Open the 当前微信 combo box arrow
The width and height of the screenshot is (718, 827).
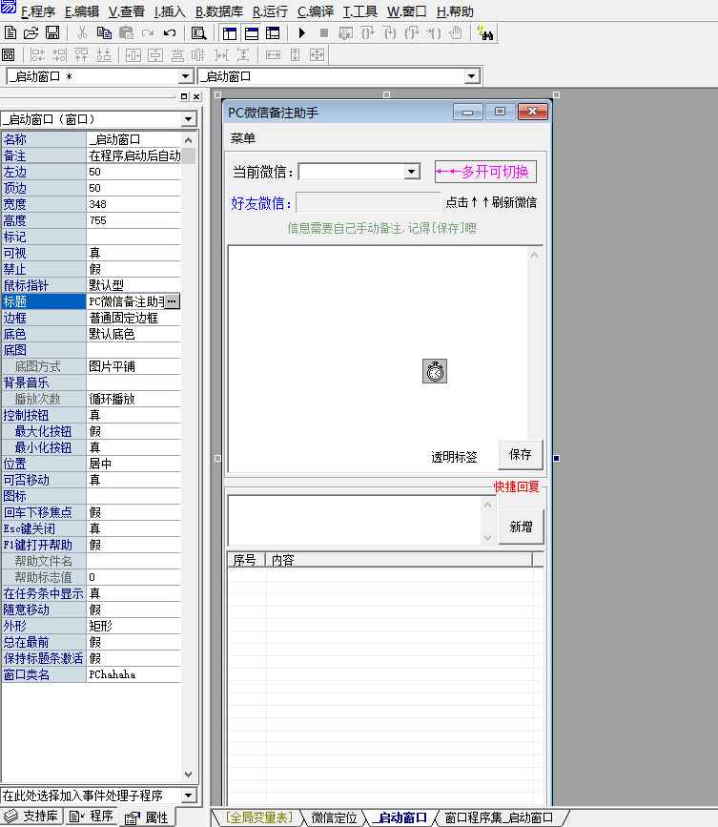coord(412,172)
